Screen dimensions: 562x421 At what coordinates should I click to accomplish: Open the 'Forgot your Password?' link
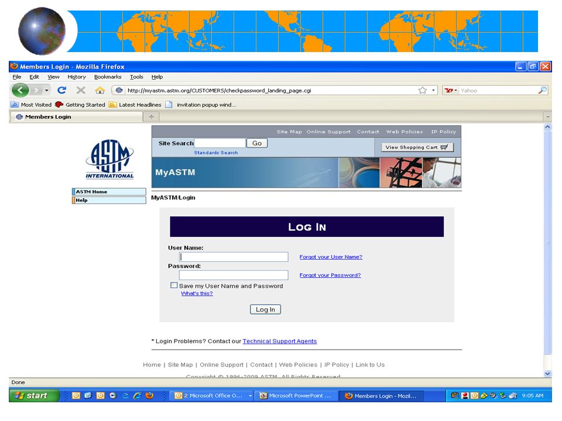click(330, 275)
